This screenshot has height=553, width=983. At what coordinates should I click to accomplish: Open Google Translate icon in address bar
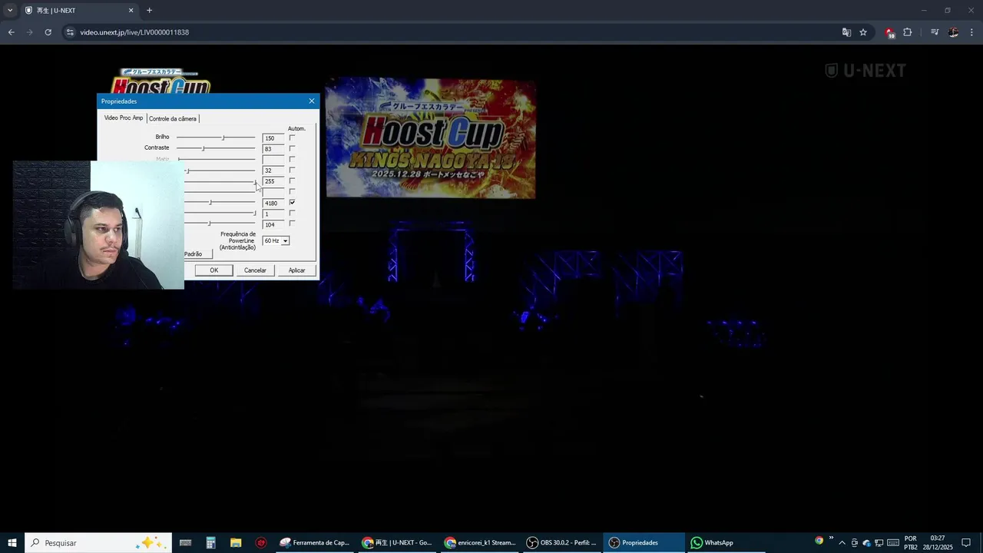tap(846, 32)
